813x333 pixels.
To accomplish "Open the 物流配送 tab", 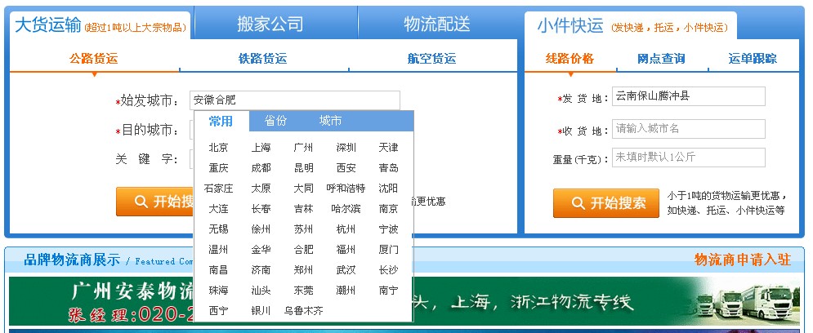I will coord(437,24).
